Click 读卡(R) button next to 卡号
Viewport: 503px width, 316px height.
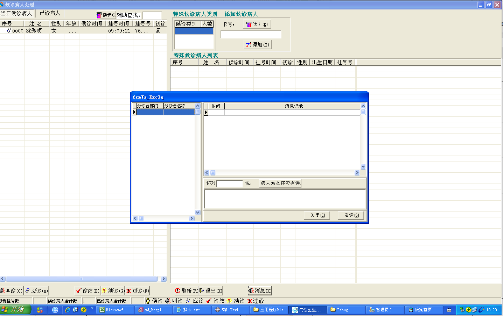pyautogui.click(x=257, y=24)
